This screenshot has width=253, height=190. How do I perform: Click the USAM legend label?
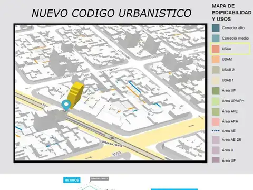[227, 59]
